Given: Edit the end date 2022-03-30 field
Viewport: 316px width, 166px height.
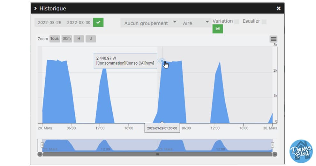Looking at the screenshot, I should [x=79, y=23].
